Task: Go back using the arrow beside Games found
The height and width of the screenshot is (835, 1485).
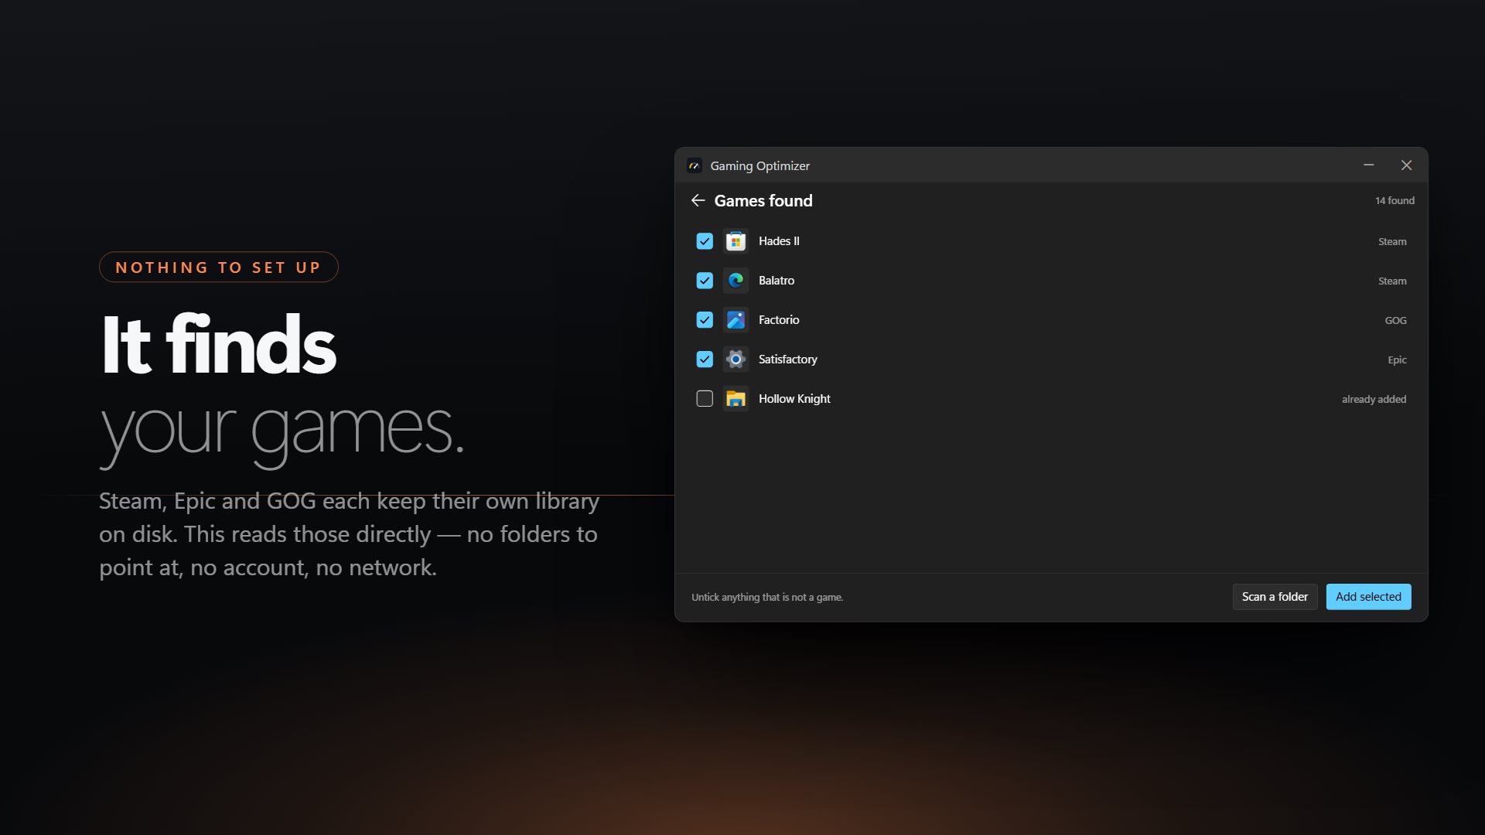Action: click(x=698, y=201)
